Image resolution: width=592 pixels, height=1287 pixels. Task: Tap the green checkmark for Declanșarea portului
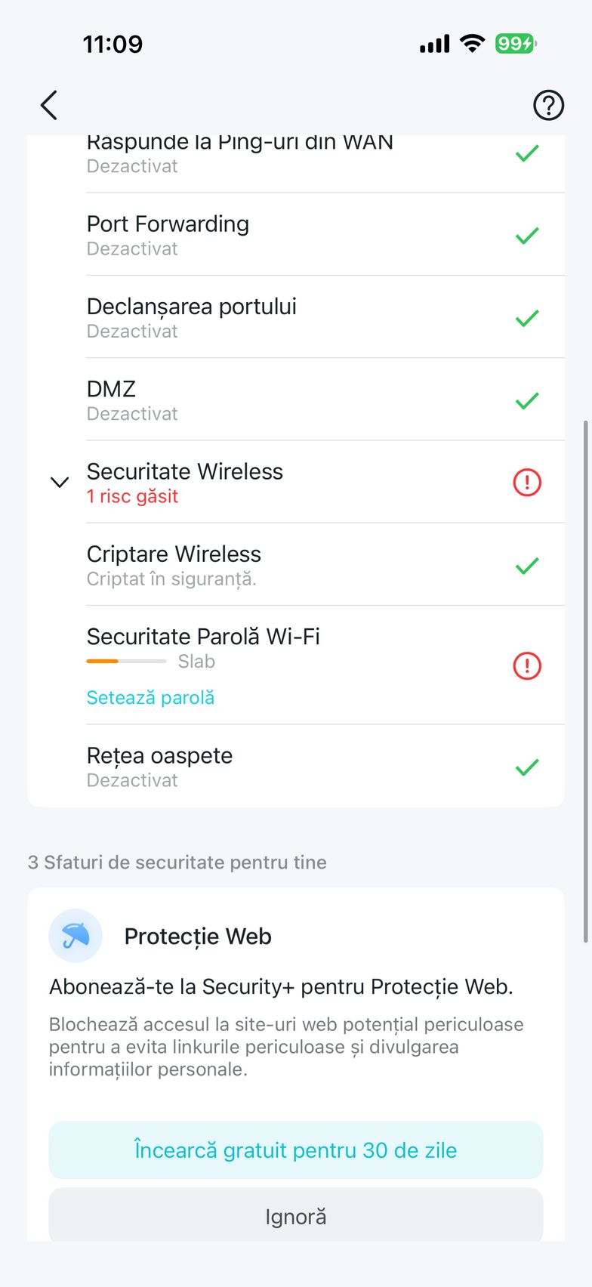[527, 318]
